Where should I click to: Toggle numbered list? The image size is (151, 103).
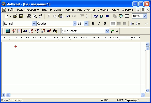(x=138, y=24)
